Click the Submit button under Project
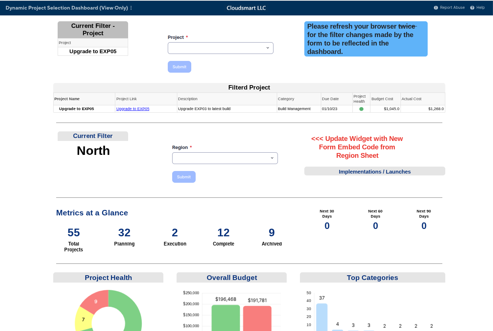This screenshot has height=331, width=493. tap(180, 67)
